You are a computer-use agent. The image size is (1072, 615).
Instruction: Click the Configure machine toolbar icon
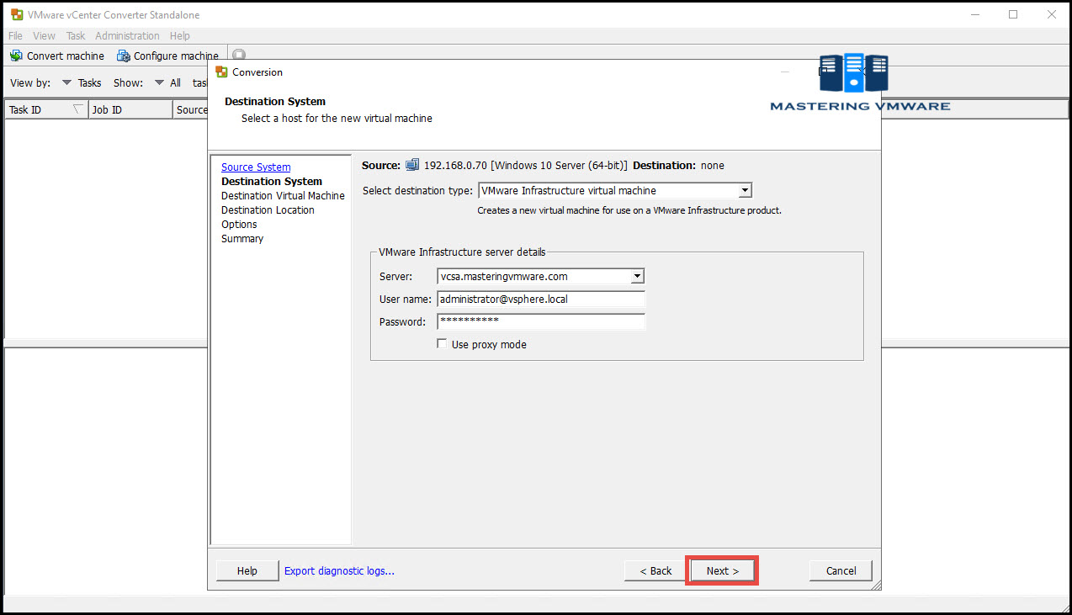[x=124, y=56]
